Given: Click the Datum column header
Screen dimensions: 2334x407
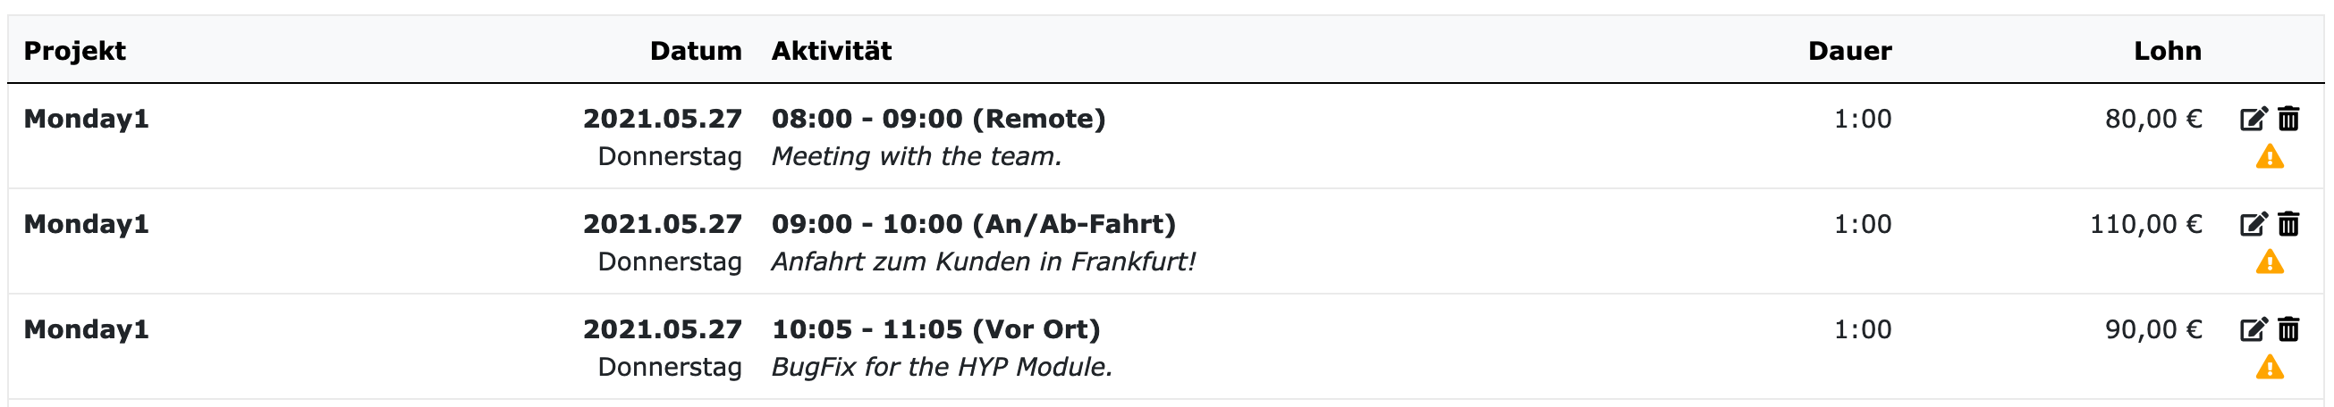Looking at the screenshot, I should pyautogui.click(x=695, y=51).
